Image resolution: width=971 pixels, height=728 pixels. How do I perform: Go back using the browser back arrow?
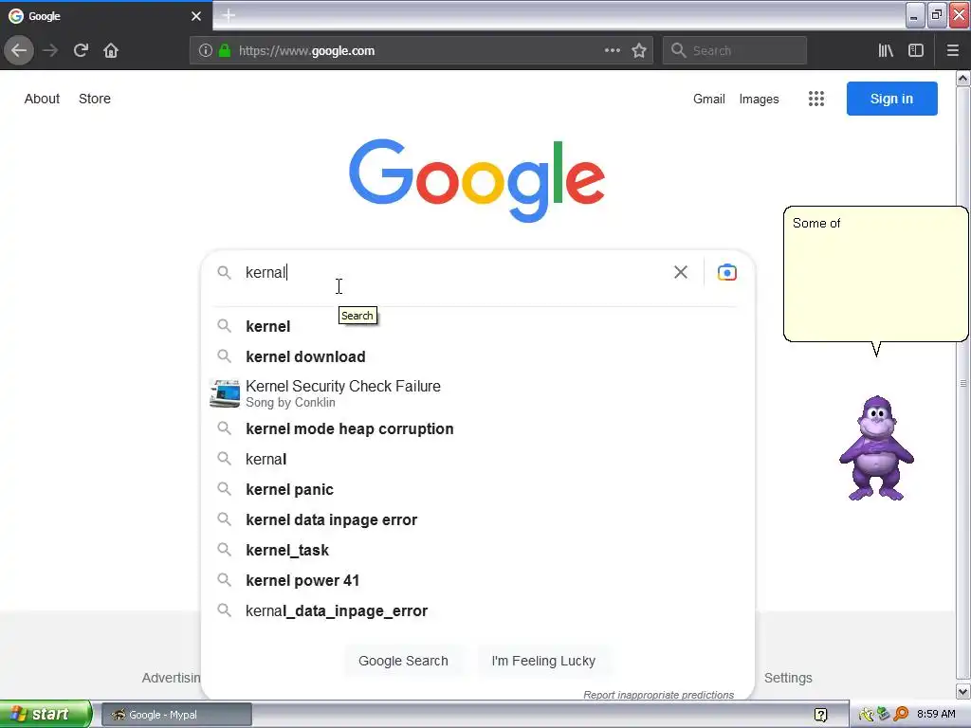(x=19, y=50)
